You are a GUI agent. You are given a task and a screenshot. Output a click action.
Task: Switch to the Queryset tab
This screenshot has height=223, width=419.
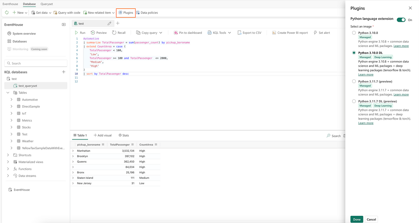pyautogui.click(x=47, y=4)
